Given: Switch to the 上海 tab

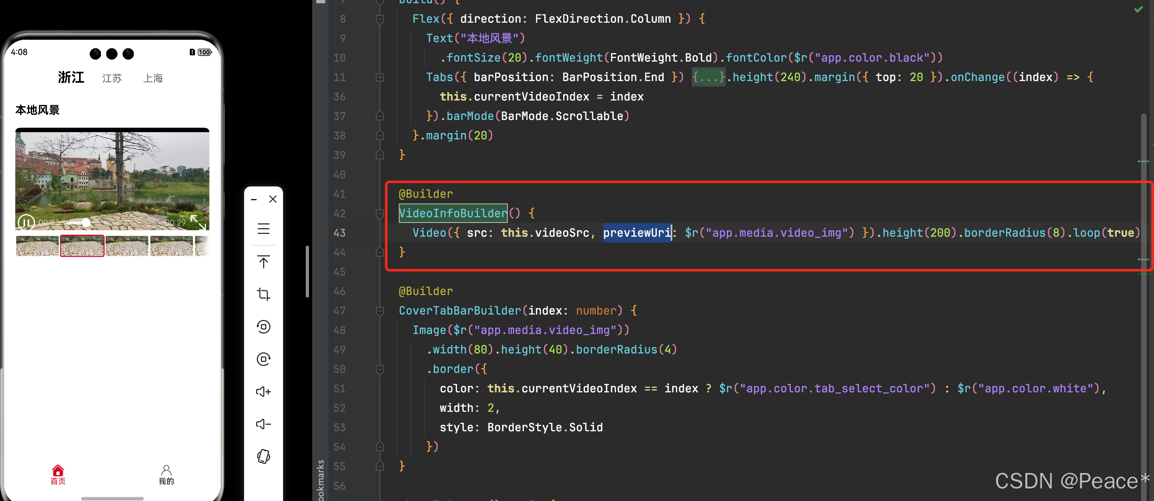Looking at the screenshot, I should pyautogui.click(x=153, y=78).
